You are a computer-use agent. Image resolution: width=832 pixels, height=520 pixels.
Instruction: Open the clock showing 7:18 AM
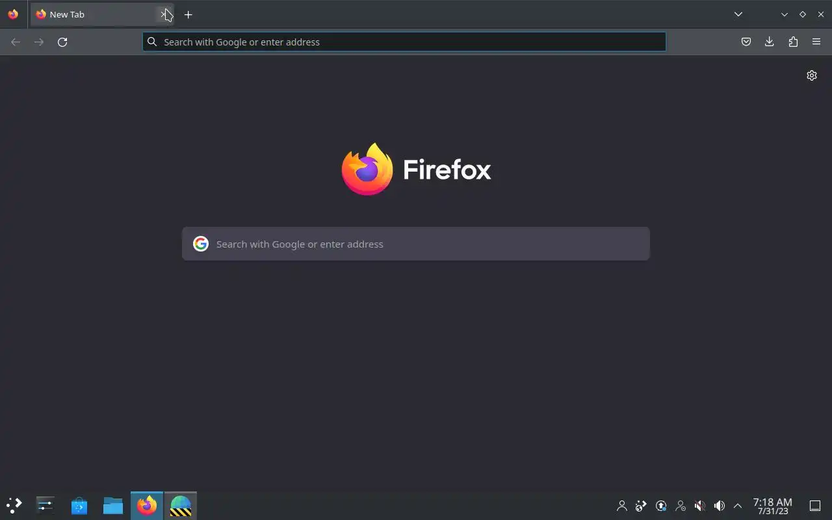(x=773, y=506)
